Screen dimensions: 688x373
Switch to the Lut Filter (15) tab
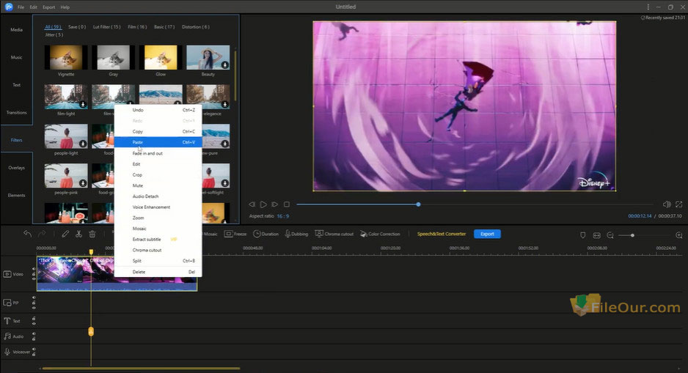click(106, 26)
